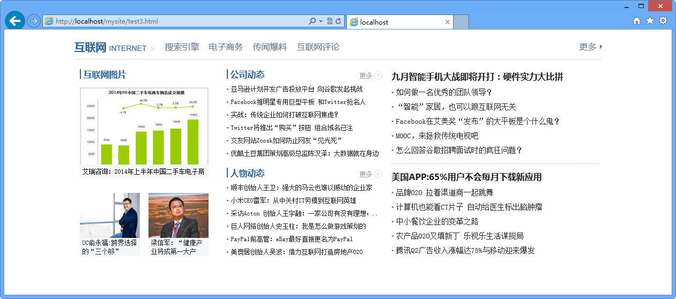Click the browser Forward arrow button
This screenshot has width=676, height=299.
pos(33,21)
